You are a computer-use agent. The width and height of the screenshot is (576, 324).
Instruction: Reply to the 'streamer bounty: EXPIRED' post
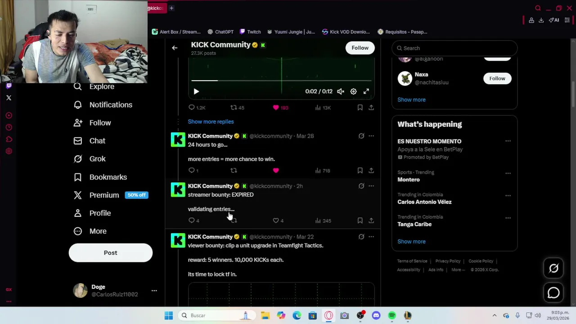pos(194,220)
